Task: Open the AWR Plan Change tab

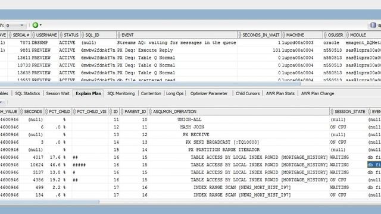Action: coord(317,93)
